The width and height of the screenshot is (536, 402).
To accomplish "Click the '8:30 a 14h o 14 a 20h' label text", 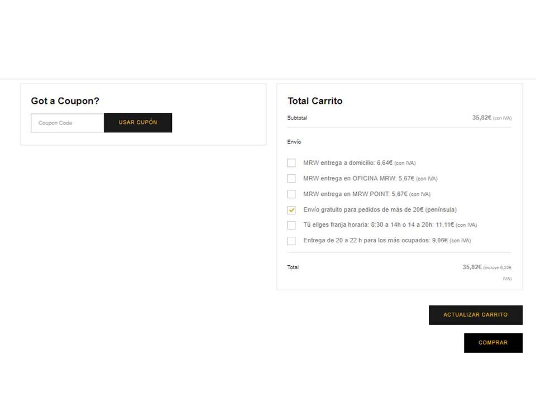I will 402,225.
